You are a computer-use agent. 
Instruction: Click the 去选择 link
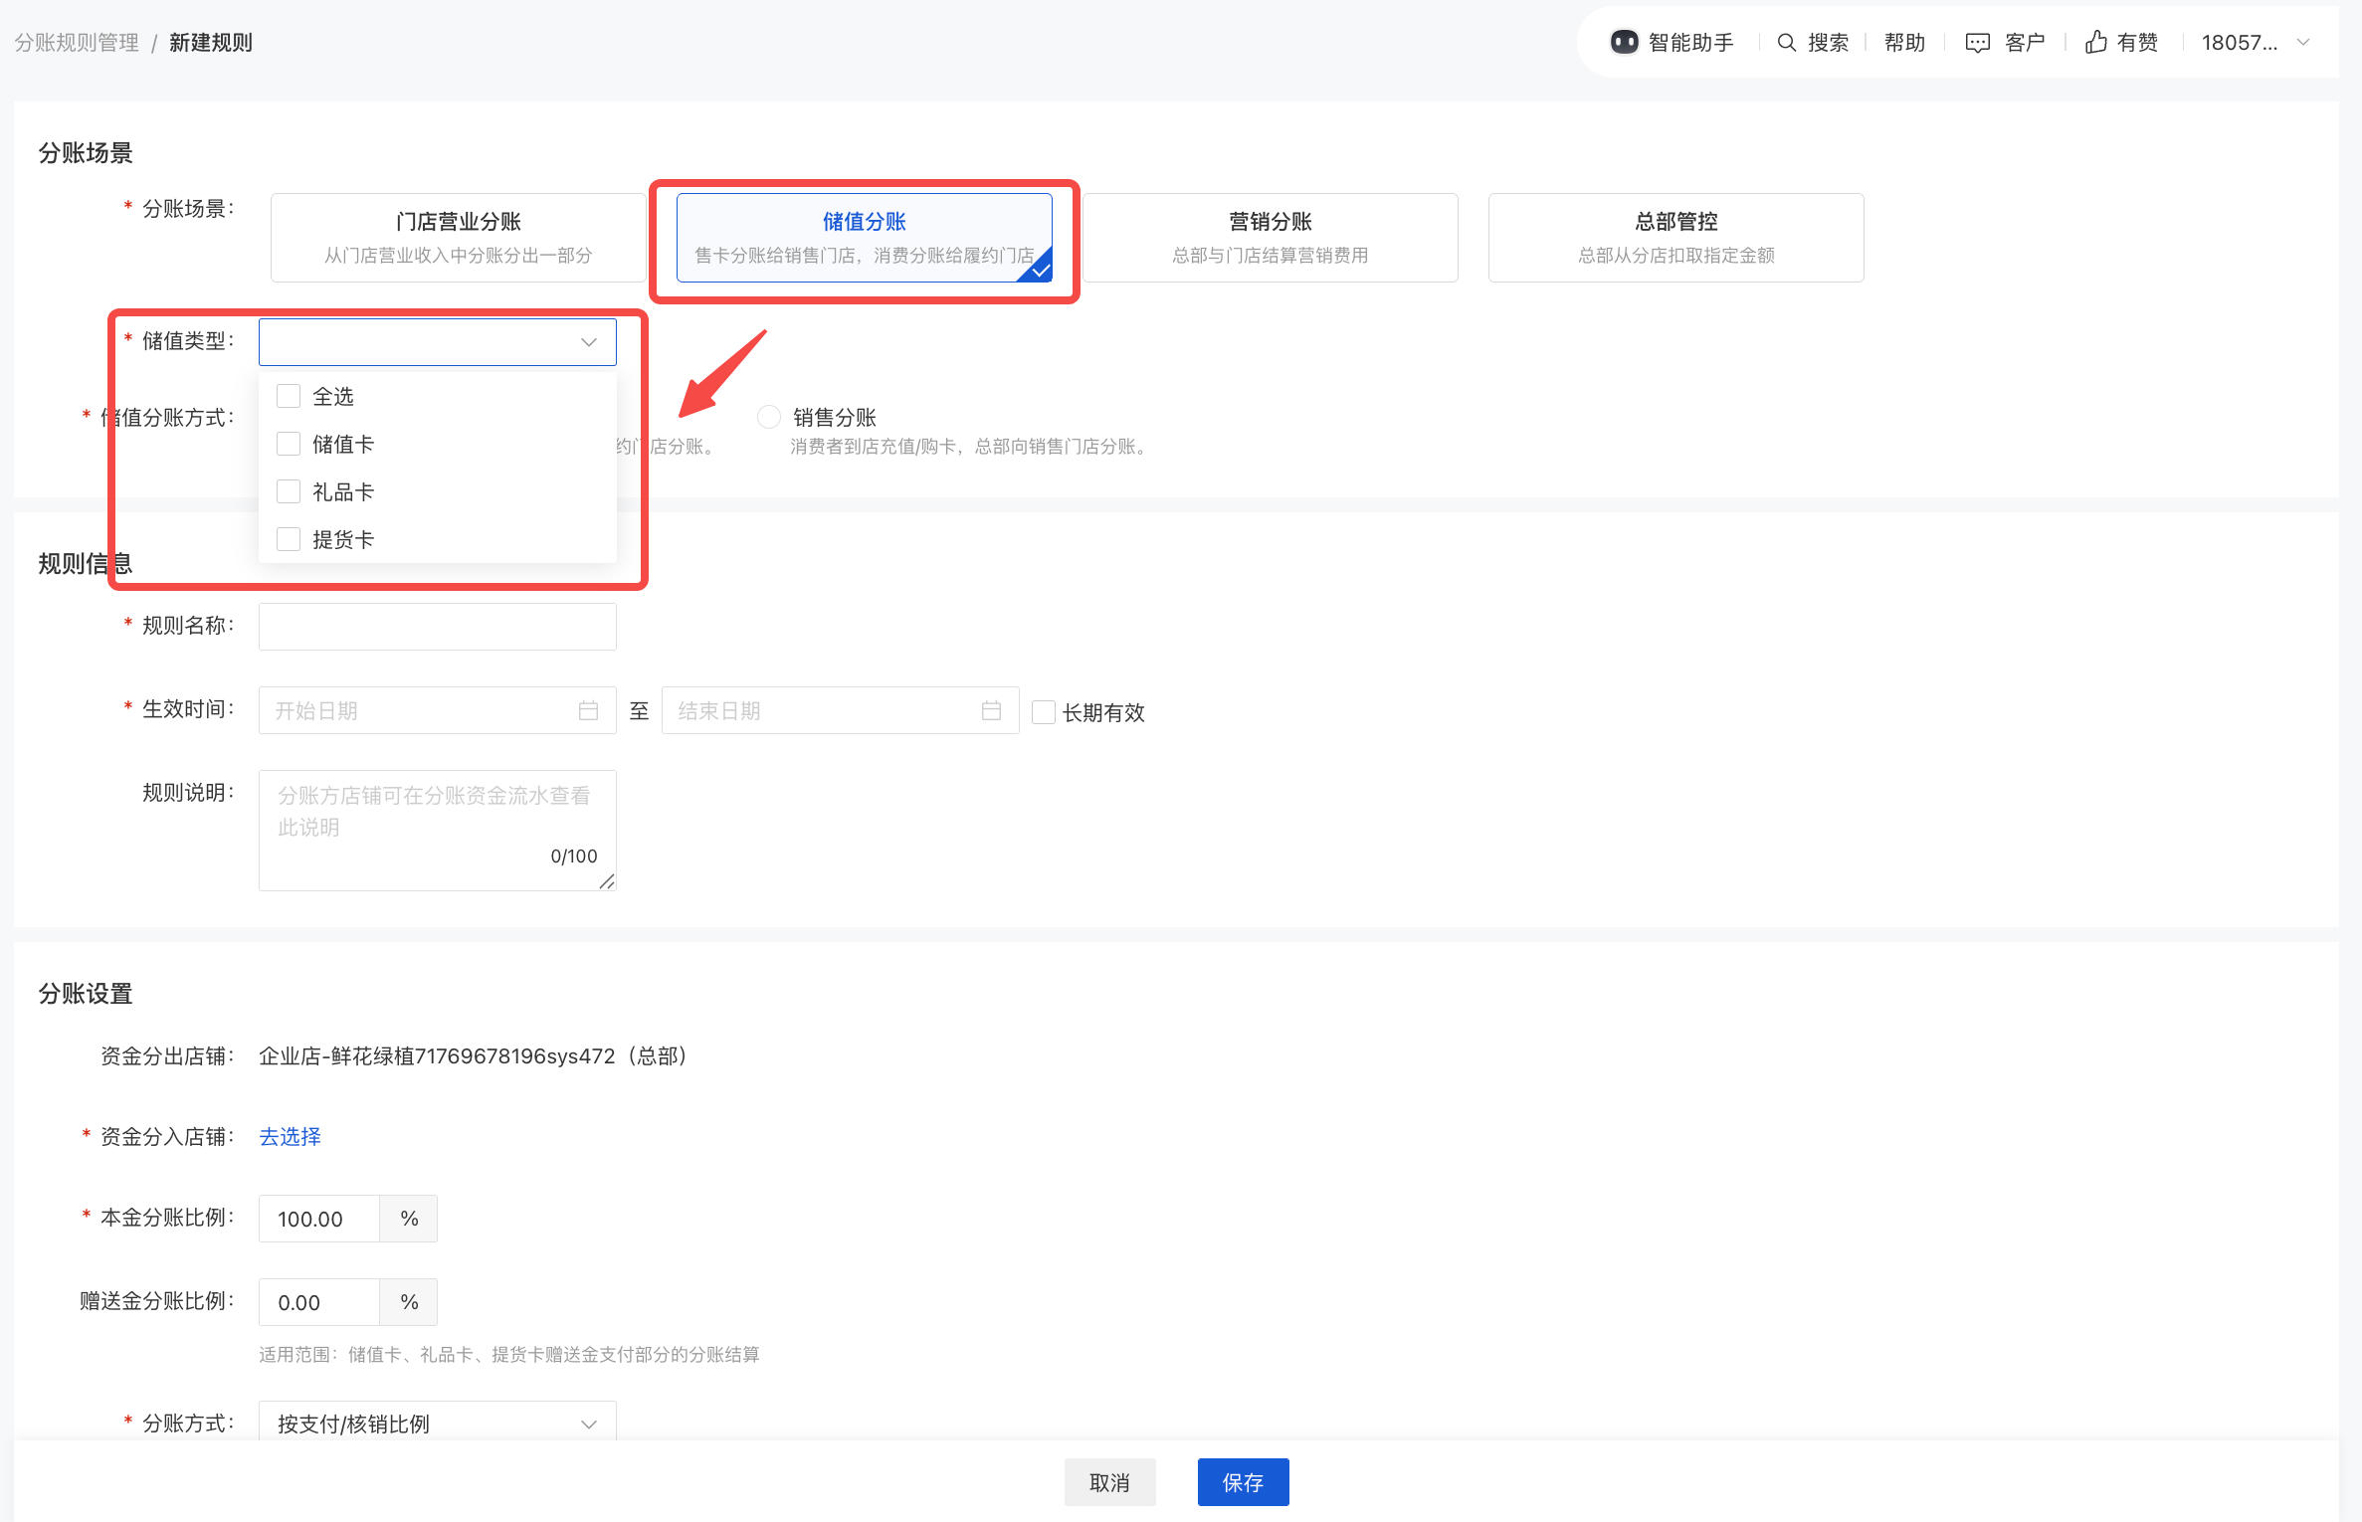(x=290, y=1136)
